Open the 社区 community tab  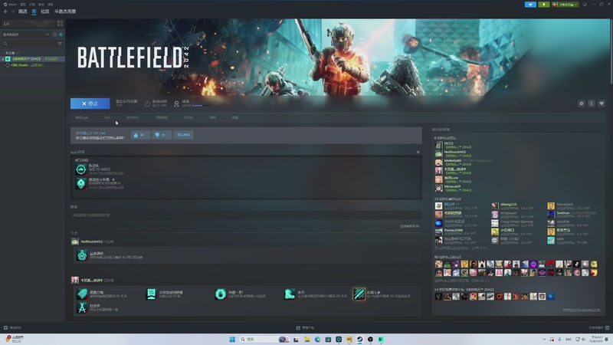click(45, 11)
